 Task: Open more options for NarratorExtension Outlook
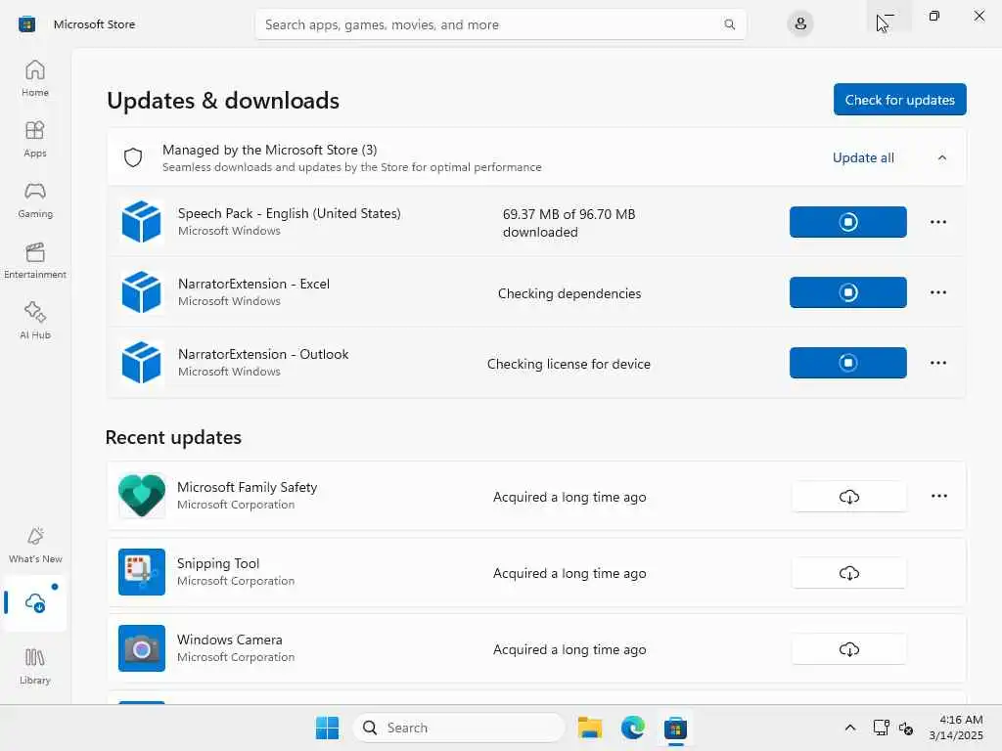938,362
